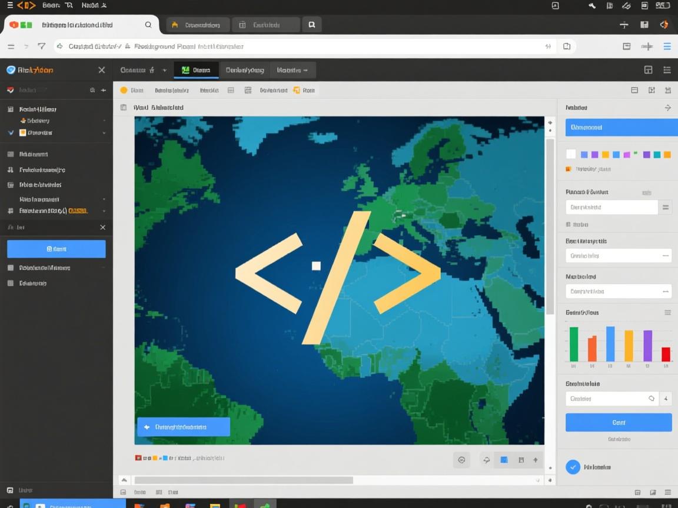
Task: Click the search magnifier in the first browser tab
Action: [148, 25]
